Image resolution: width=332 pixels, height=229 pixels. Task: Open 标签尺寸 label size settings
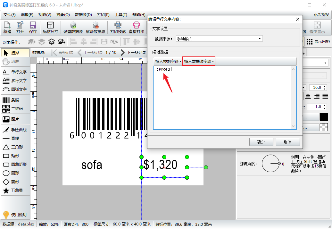pyautogui.click(x=50, y=28)
